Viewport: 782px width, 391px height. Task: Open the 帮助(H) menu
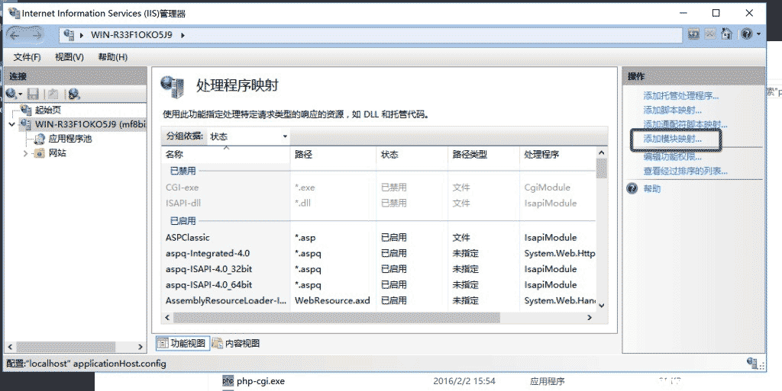pos(113,57)
